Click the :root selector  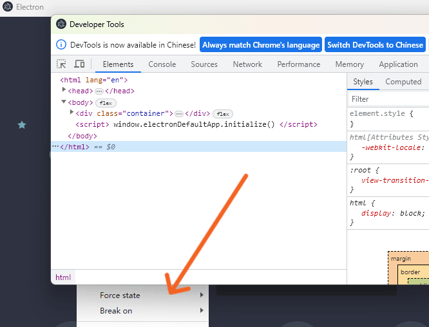[360, 170]
